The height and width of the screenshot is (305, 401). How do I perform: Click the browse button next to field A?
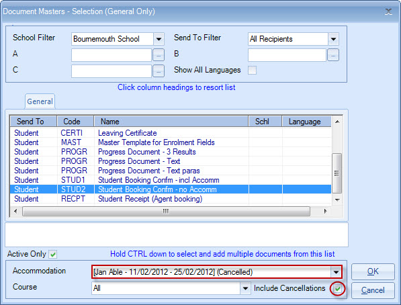click(x=159, y=55)
